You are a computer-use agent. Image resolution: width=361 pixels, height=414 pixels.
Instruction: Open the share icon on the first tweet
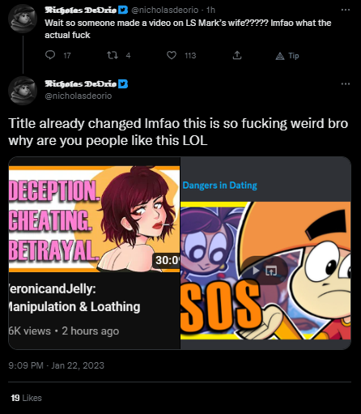tap(237, 55)
